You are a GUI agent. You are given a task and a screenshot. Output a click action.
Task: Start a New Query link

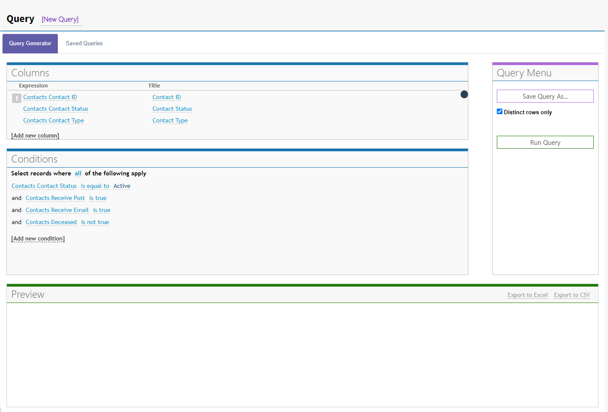coord(60,19)
